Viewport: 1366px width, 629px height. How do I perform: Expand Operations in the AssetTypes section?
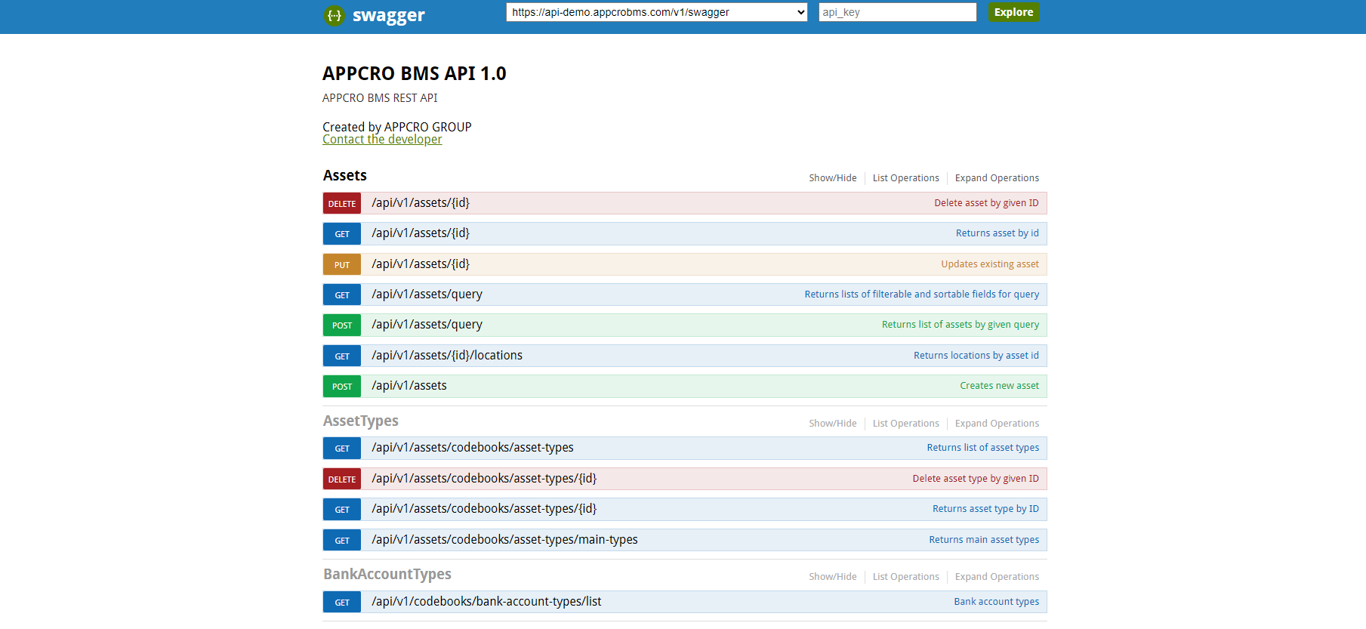click(x=997, y=424)
